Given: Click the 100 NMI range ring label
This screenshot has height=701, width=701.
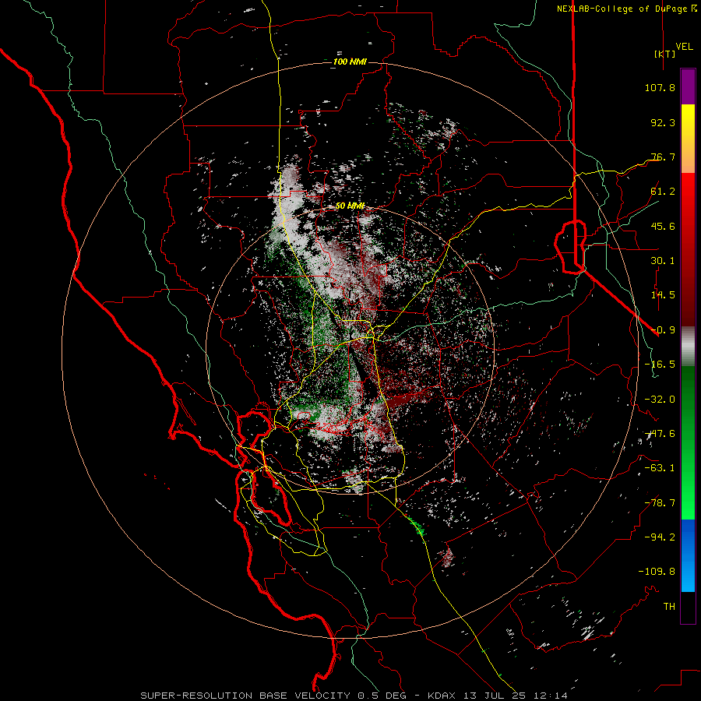Looking at the screenshot, I should [x=350, y=62].
